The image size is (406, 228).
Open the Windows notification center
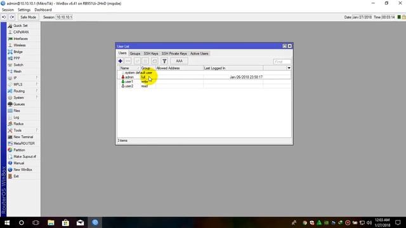click(398, 222)
